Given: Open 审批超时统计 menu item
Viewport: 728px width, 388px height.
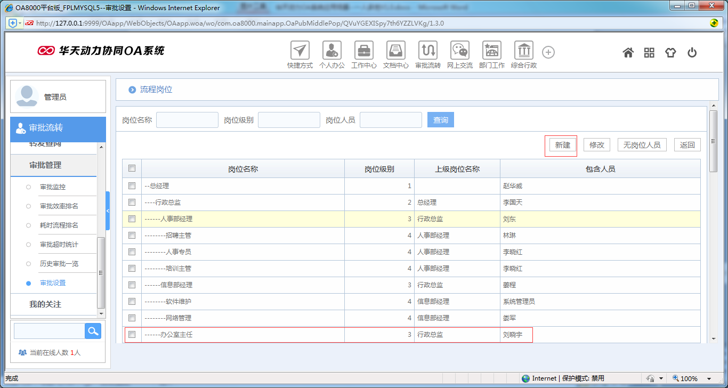Looking at the screenshot, I should [x=59, y=245].
